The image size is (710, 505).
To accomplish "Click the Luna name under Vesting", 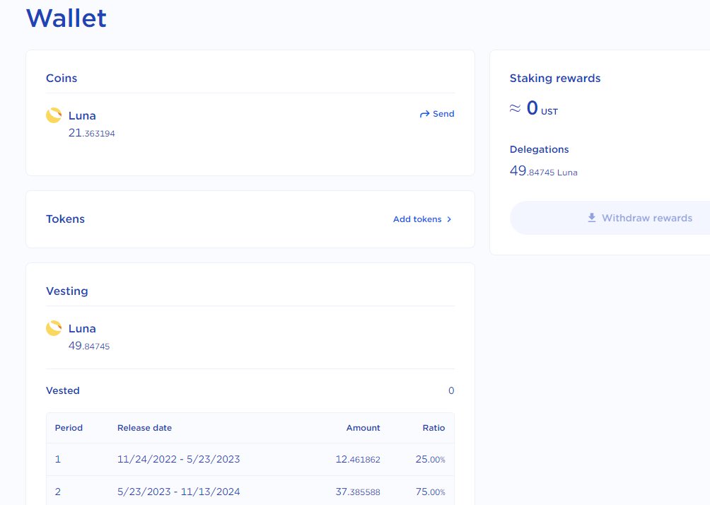I will [82, 328].
